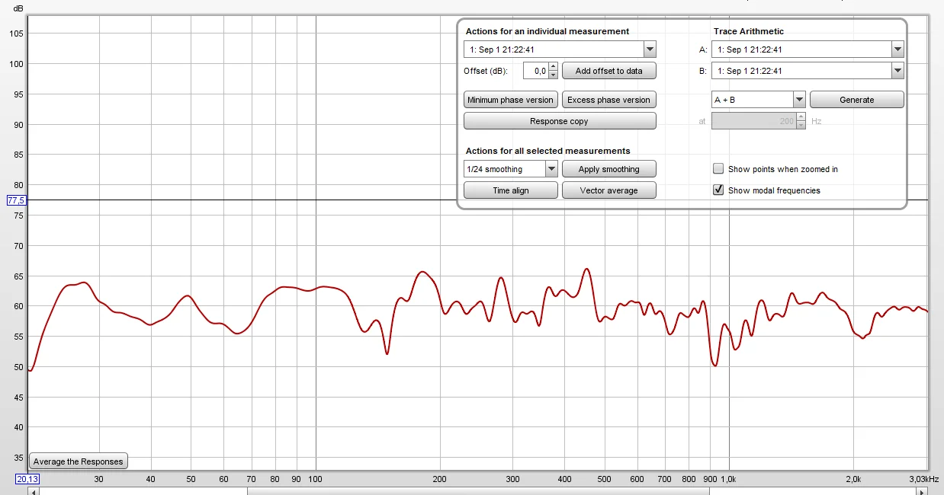
Task: Click the Vector average button
Action: tap(608, 190)
